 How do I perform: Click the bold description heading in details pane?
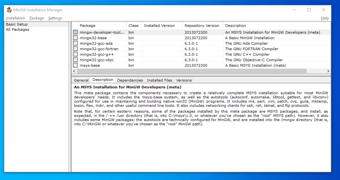click(x=128, y=87)
